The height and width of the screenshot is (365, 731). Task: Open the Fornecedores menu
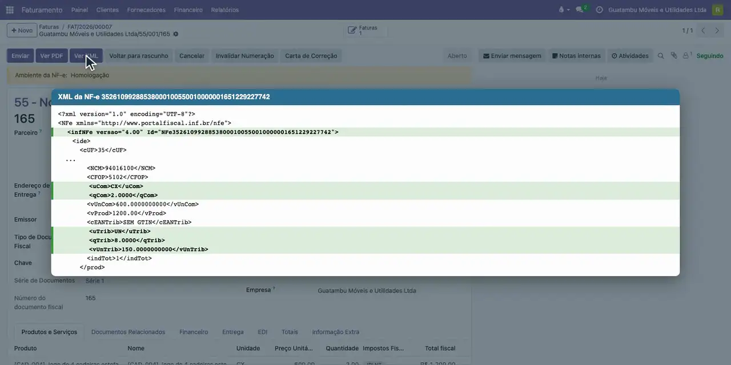tap(146, 10)
